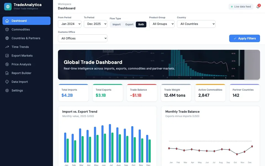
Task: Select Both flow type
Action: pyautogui.click(x=141, y=24)
